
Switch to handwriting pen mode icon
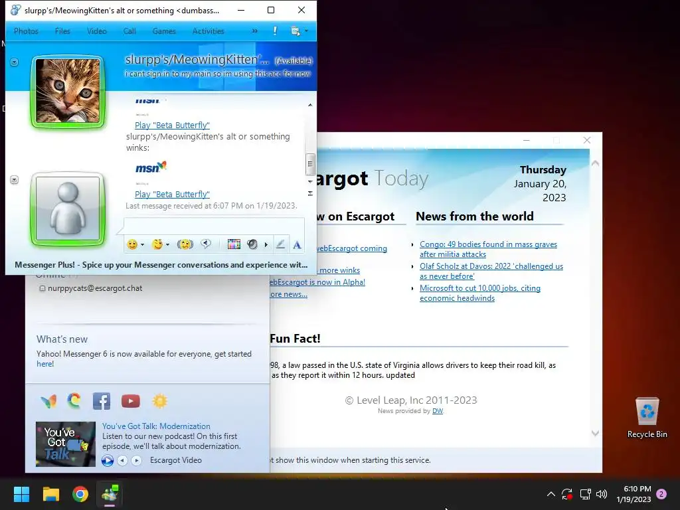pos(280,244)
